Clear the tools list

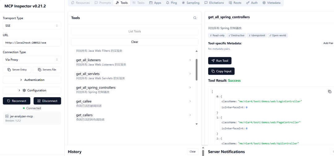135,42
